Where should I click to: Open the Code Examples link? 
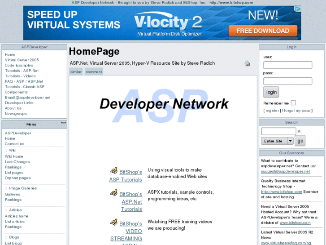coord(19,65)
